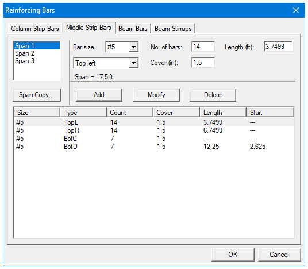The height and width of the screenshot is (269, 308).
Task: Click the Middle Strip Bars tab
Action: tap(88, 28)
